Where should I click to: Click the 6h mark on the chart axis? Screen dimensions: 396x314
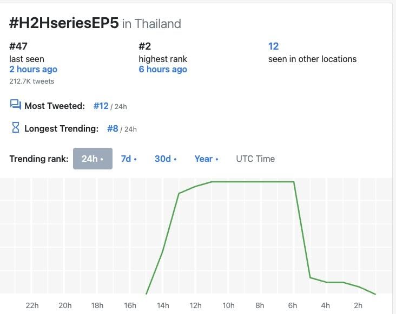pyautogui.click(x=293, y=305)
